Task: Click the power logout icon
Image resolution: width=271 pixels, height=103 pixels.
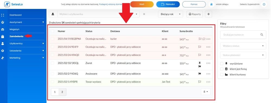Action: tap(264, 4)
